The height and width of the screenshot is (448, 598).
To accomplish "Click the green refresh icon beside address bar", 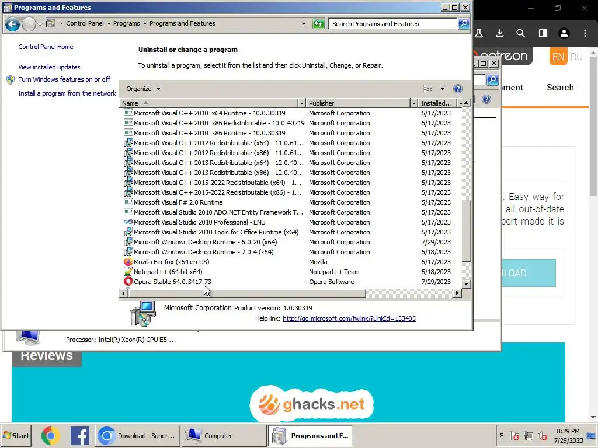I will (318, 24).
